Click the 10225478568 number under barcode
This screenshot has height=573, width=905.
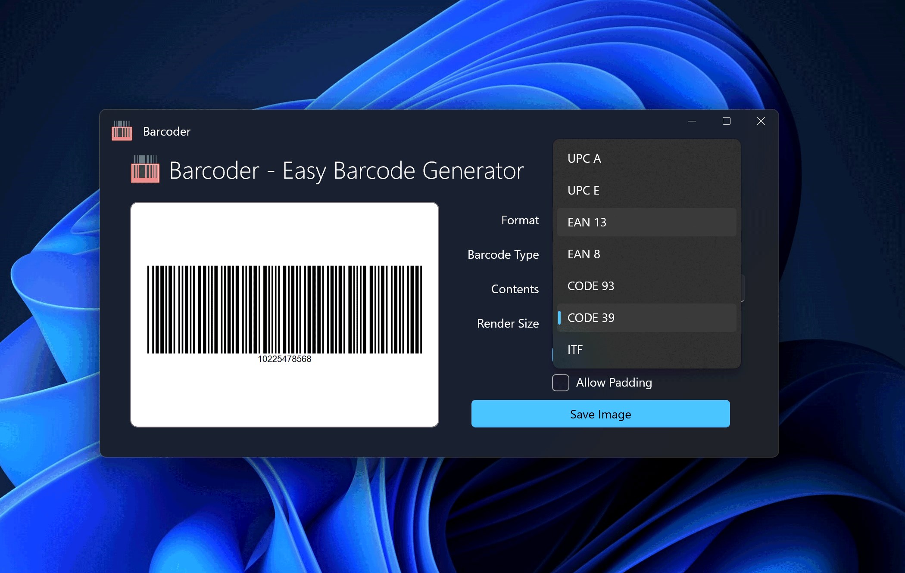284,359
